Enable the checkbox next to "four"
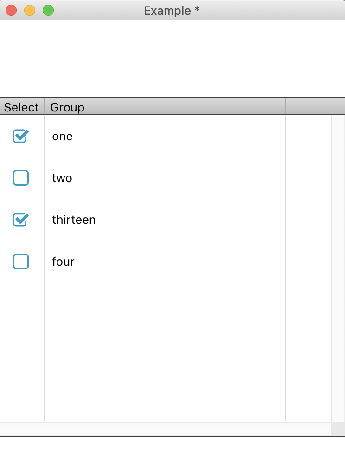 21,261
